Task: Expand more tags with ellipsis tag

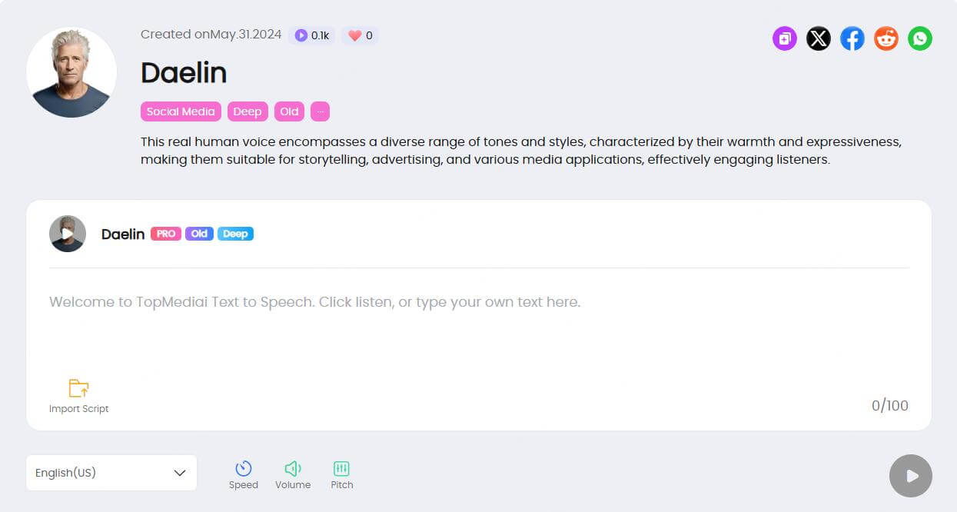Action: point(320,111)
